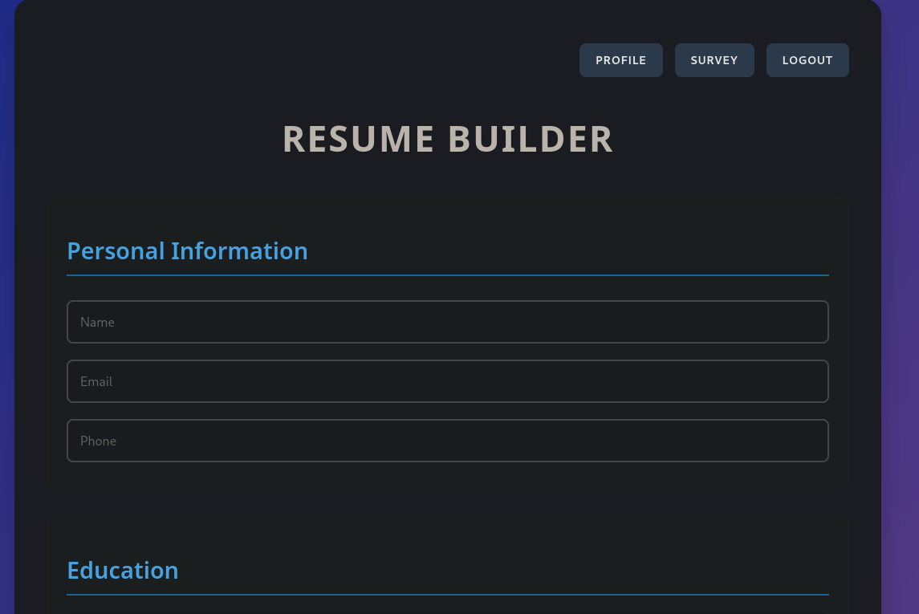Focus the Name input field
Screen dimensions: 919x614
pos(448,322)
